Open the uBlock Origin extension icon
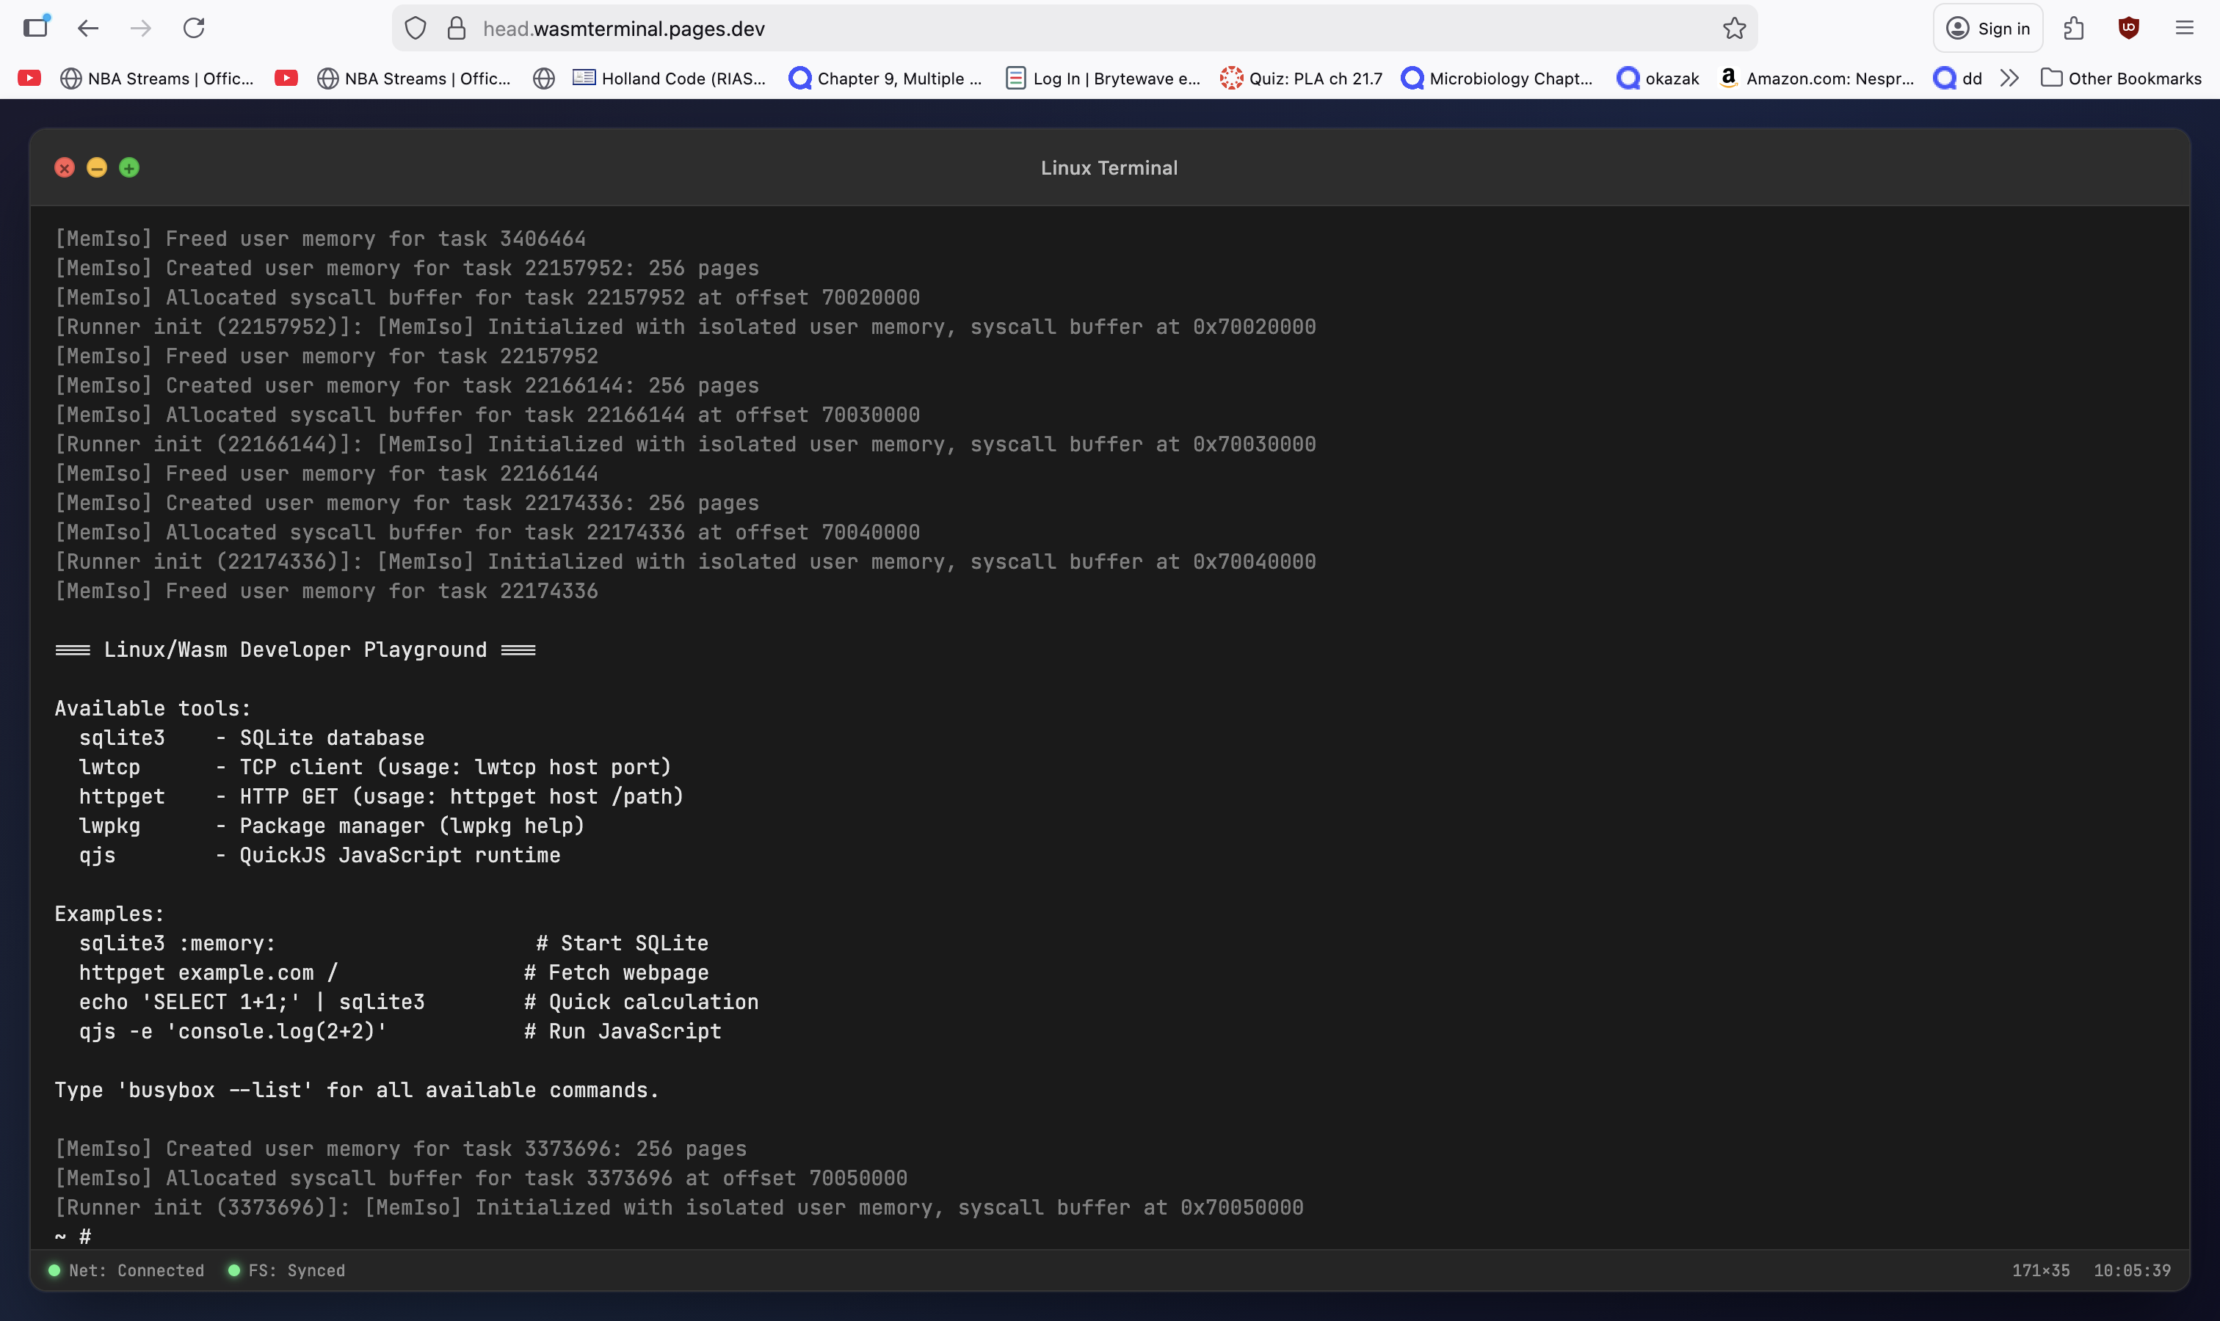Viewport: 2220px width, 1321px height. tap(2128, 29)
